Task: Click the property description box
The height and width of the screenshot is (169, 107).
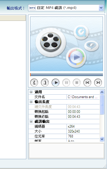Action: 67,151
